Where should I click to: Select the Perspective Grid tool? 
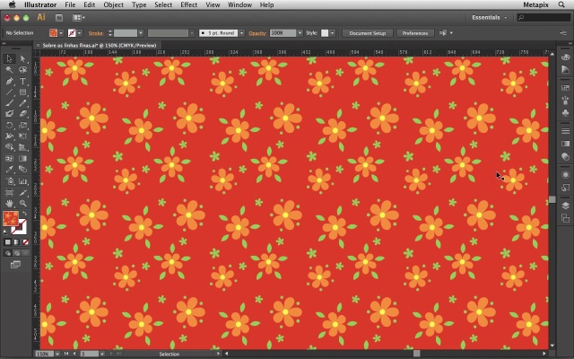[22, 147]
